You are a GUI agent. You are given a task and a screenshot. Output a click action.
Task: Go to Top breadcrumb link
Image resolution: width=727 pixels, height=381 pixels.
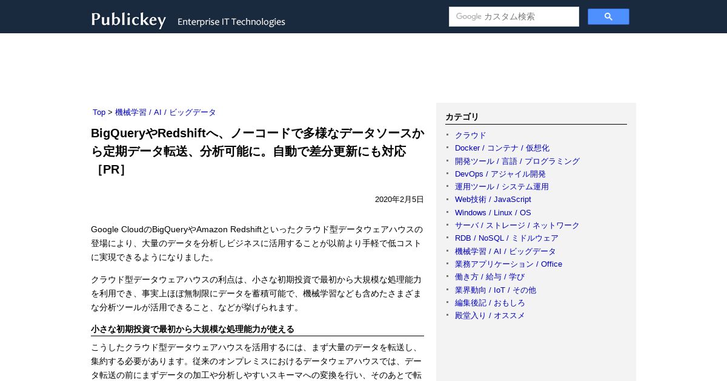99,112
